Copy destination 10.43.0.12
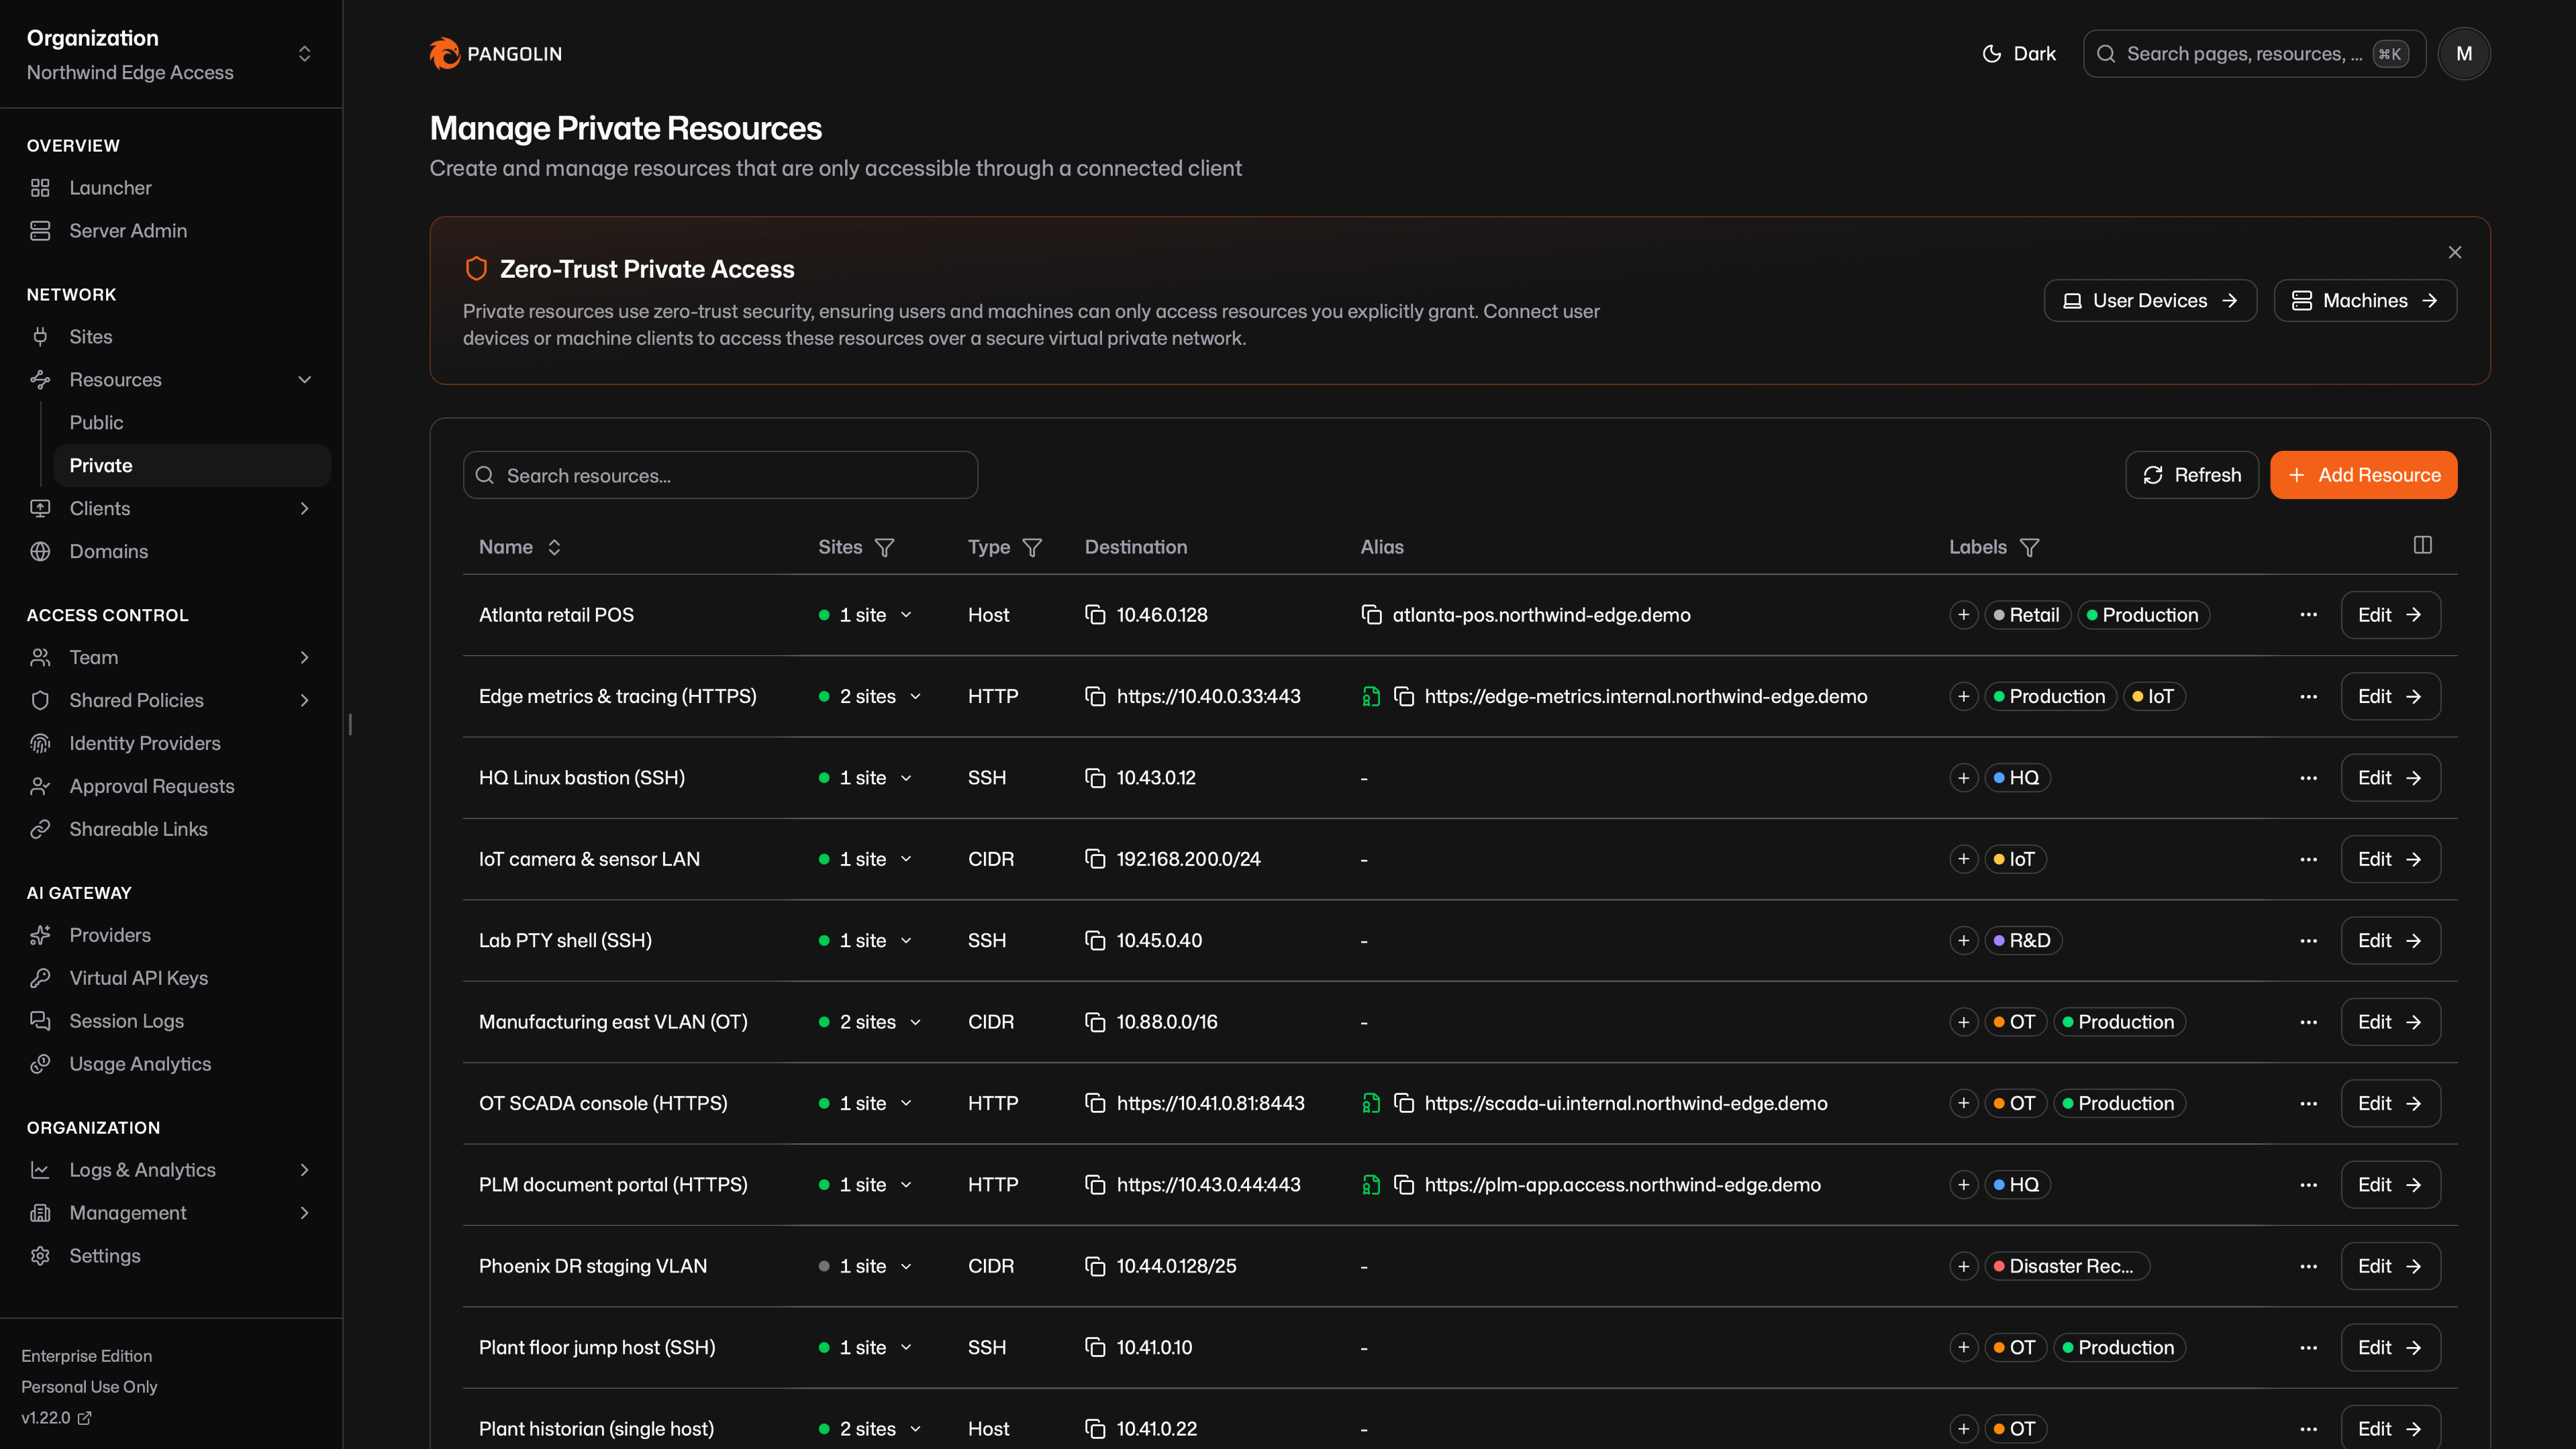 [1095, 777]
